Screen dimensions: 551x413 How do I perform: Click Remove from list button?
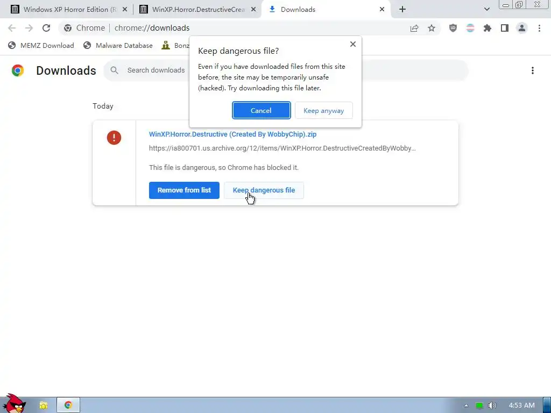click(x=184, y=190)
